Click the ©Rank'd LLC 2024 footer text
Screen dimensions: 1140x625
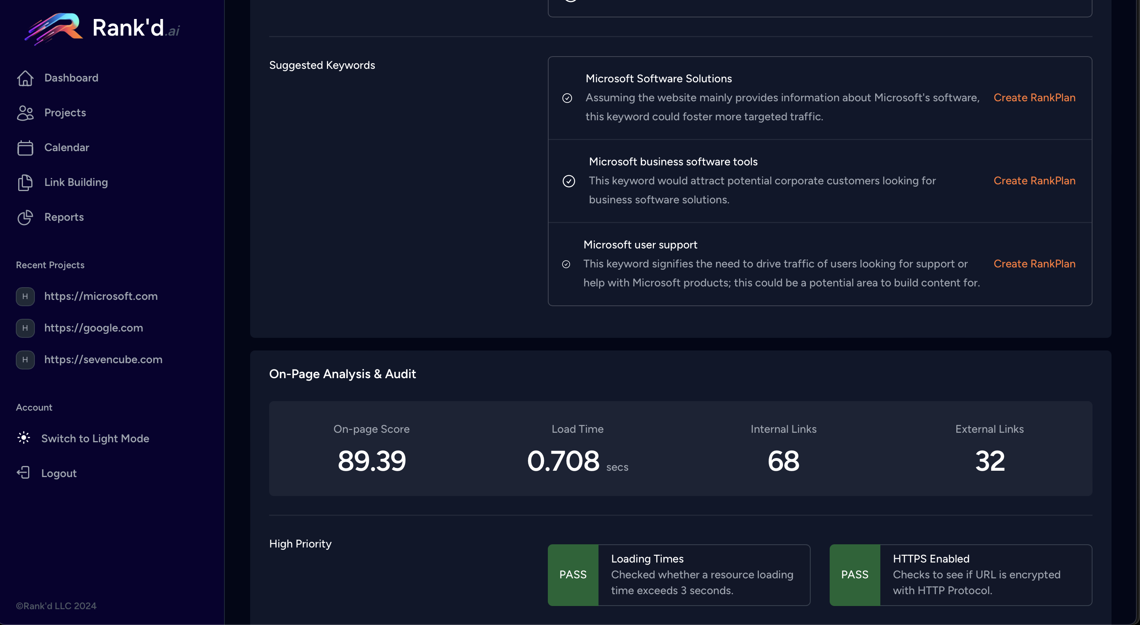pyautogui.click(x=56, y=606)
